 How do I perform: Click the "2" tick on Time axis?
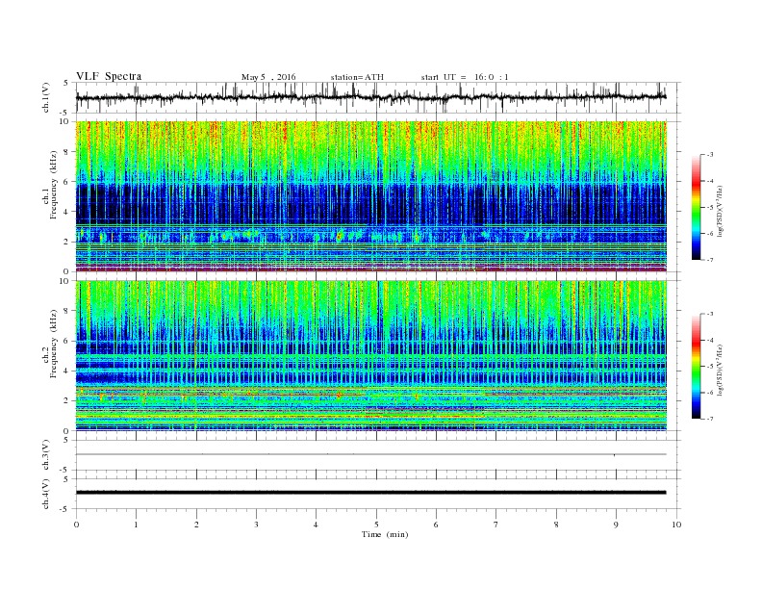click(196, 525)
